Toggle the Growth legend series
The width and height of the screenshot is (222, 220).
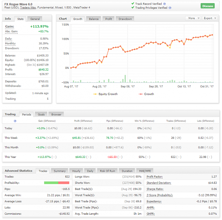point(146,94)
